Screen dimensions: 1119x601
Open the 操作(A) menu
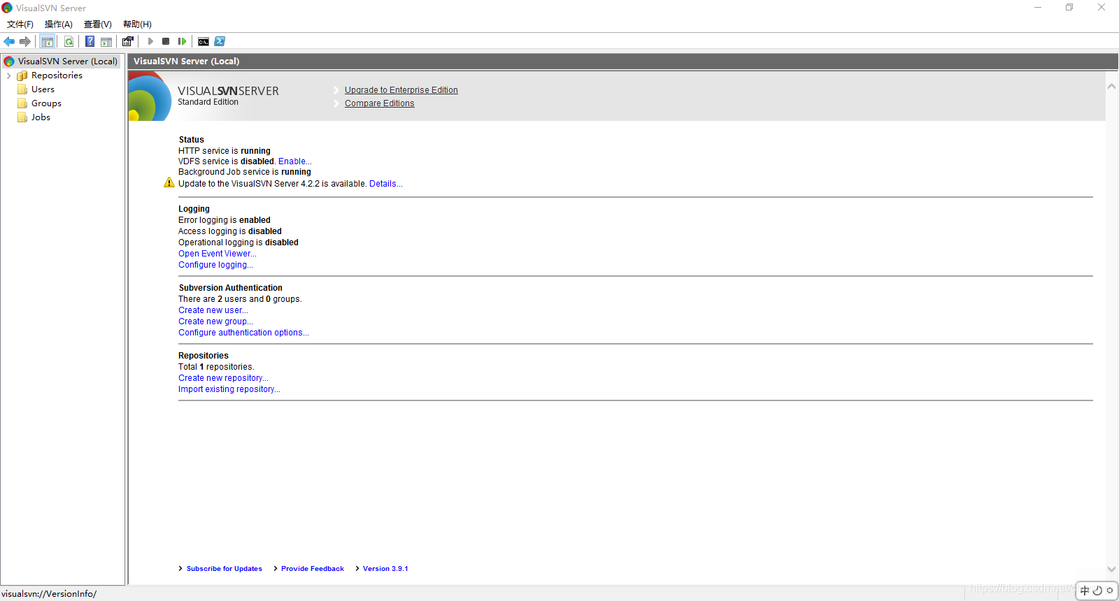coord(59,24)
